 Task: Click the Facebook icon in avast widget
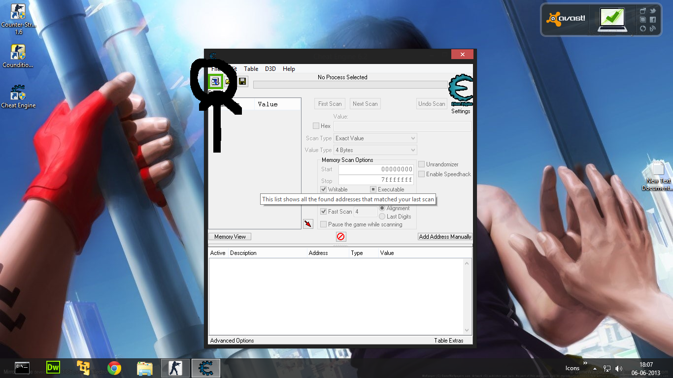click(653, 20)
